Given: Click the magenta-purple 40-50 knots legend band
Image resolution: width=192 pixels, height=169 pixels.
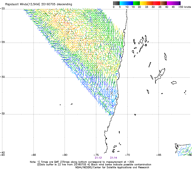Looking at the screenshot, I should [x=174, y=3].
